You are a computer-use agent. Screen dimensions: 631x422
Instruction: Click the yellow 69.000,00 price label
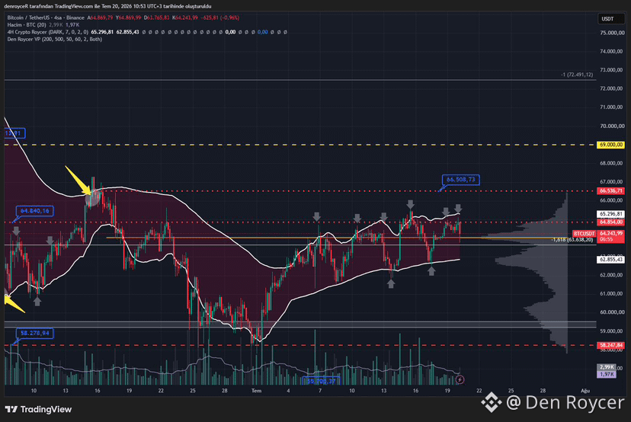point(610,145)
